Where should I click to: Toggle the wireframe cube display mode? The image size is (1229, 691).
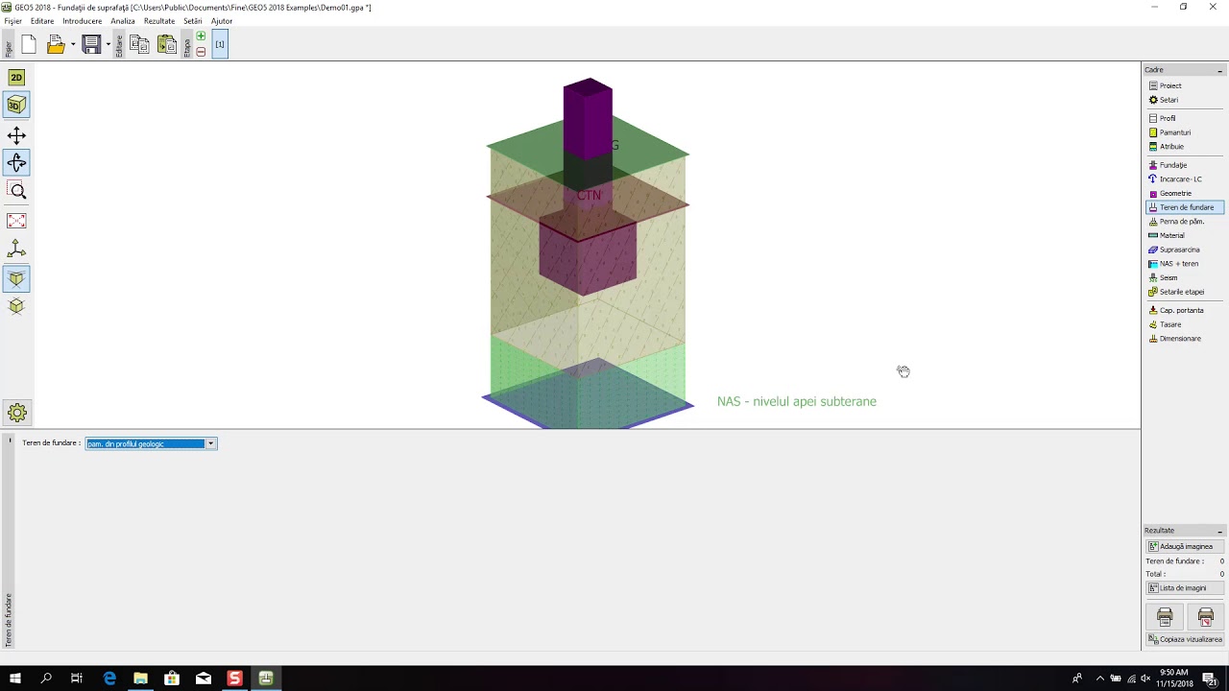click(16, 307)
